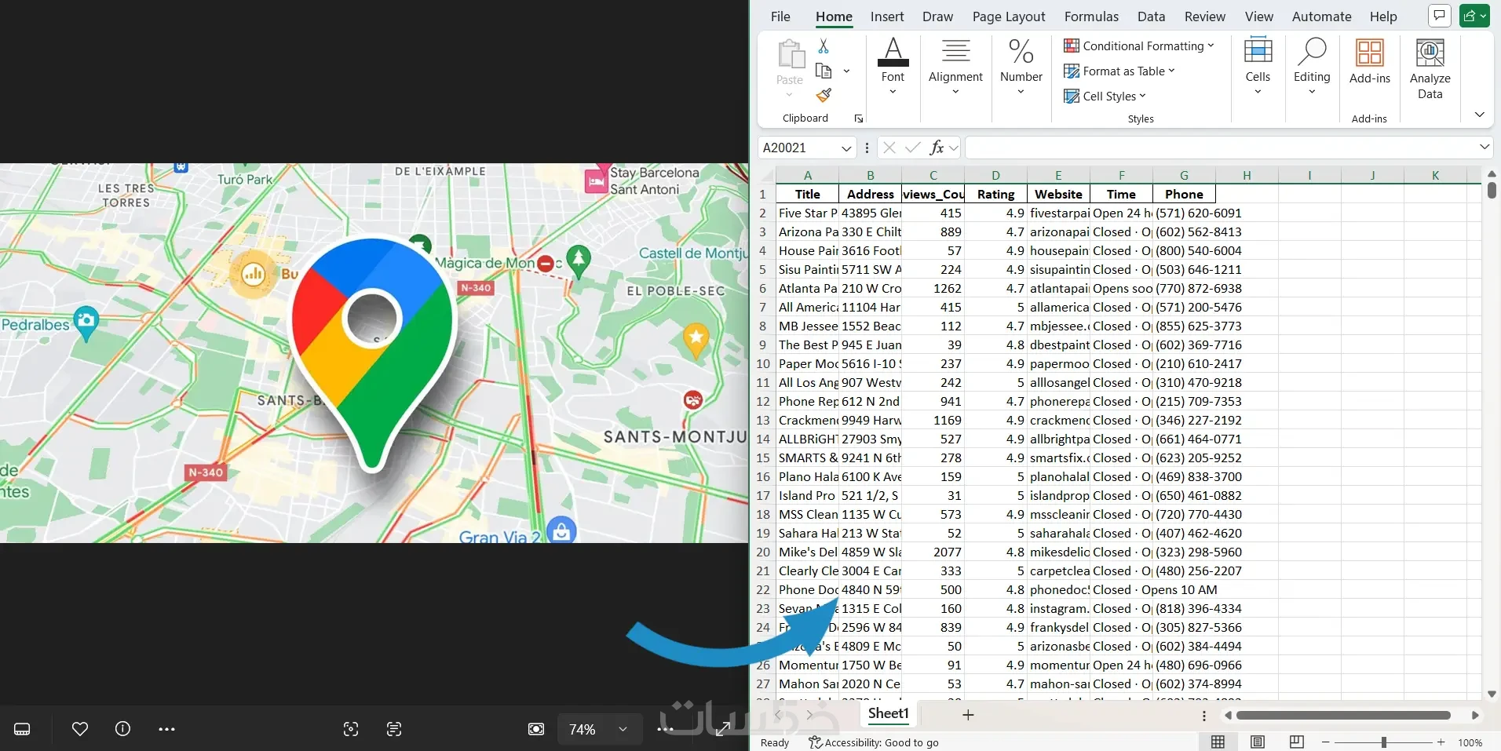The image size is (1501, 751).
Task: Open Conditional Formatting menu
Action: coord(1138,46)
